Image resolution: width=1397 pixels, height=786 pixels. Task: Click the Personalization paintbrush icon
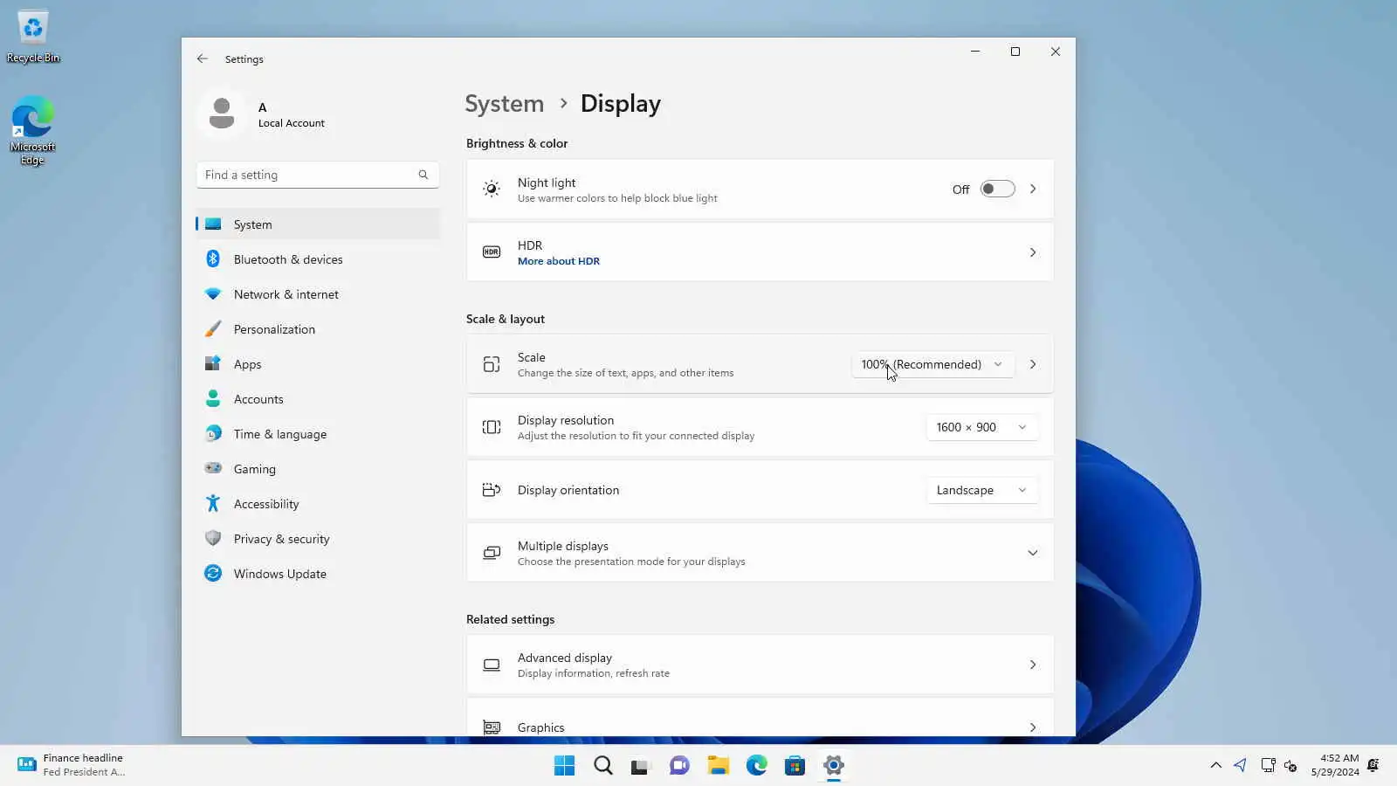[x=213, y=329]
